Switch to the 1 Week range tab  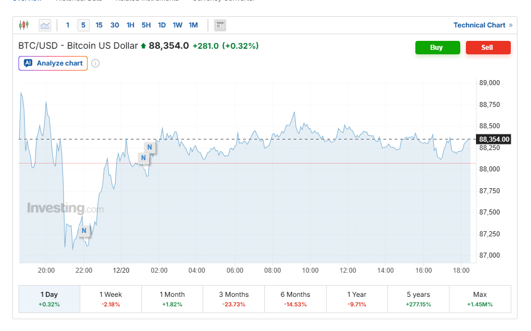[x=111, y=299]
